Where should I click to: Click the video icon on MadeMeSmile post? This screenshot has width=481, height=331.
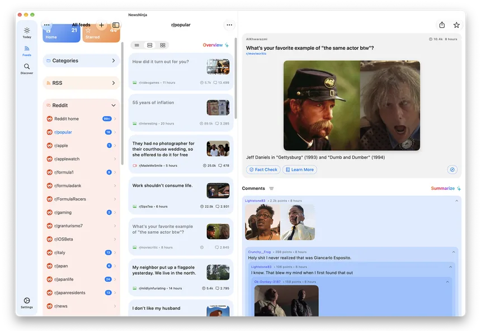[135, 166]
